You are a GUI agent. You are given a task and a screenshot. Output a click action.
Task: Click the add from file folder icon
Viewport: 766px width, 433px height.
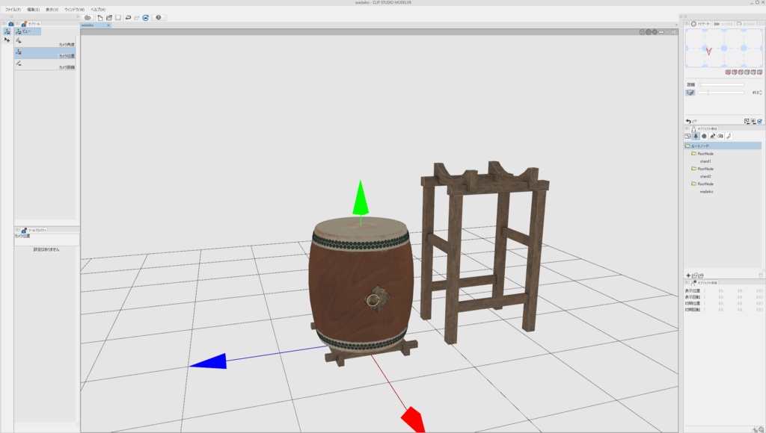pos(695,275)
